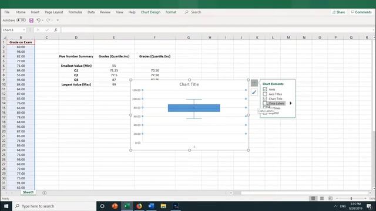Open the Data ribbon tab
The width and height of the screenshot is (376, 211).
click(91, 12)
